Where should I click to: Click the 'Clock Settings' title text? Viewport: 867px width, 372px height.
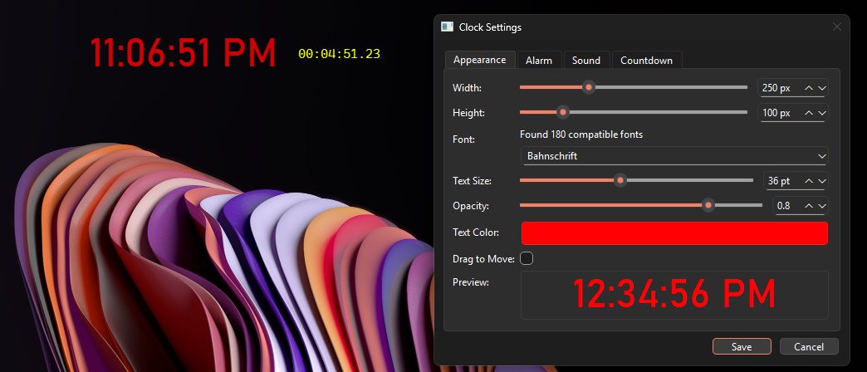point(490,27)
